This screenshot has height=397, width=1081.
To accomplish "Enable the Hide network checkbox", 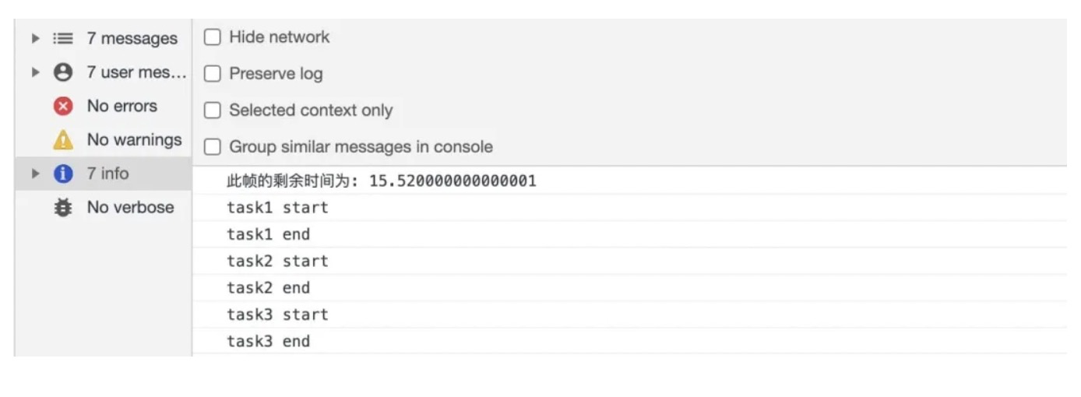I will pyautogui.click(x=212, y=37).
